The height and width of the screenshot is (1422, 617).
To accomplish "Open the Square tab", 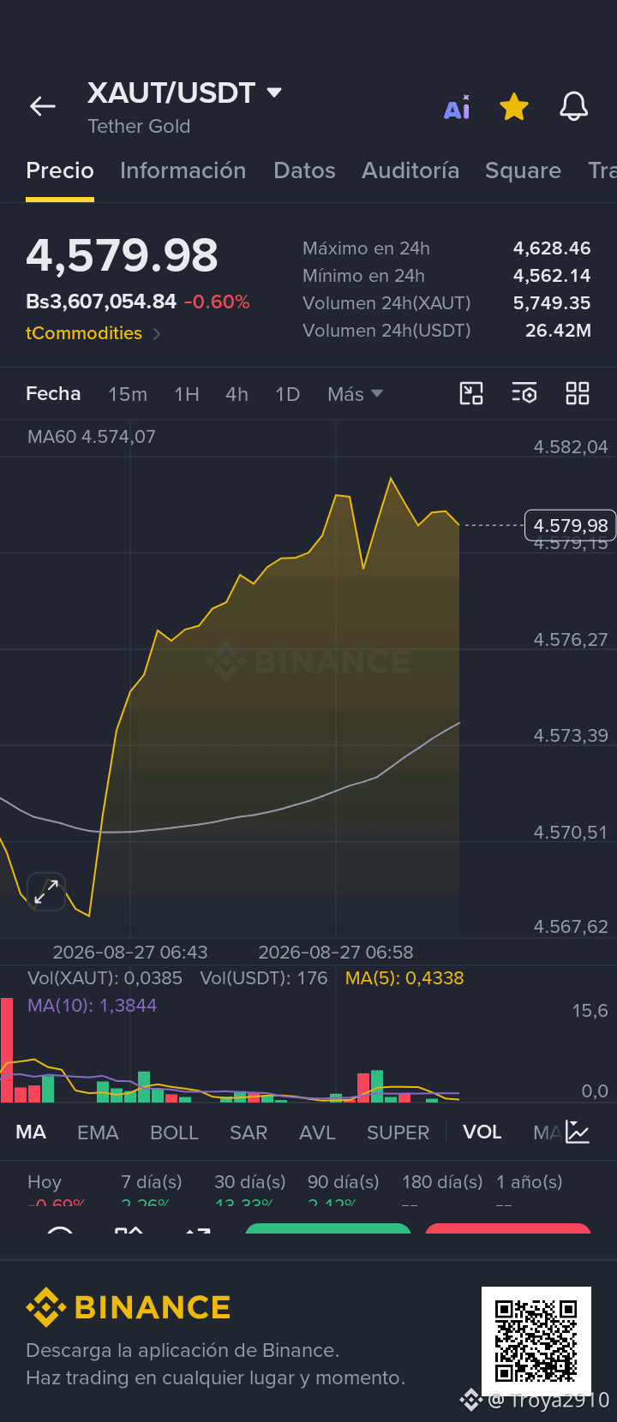I will click(523, 170).
